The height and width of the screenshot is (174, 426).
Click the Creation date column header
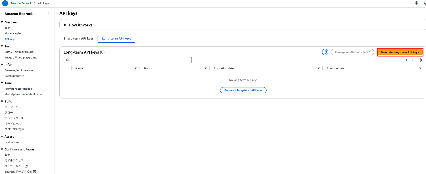335,68
